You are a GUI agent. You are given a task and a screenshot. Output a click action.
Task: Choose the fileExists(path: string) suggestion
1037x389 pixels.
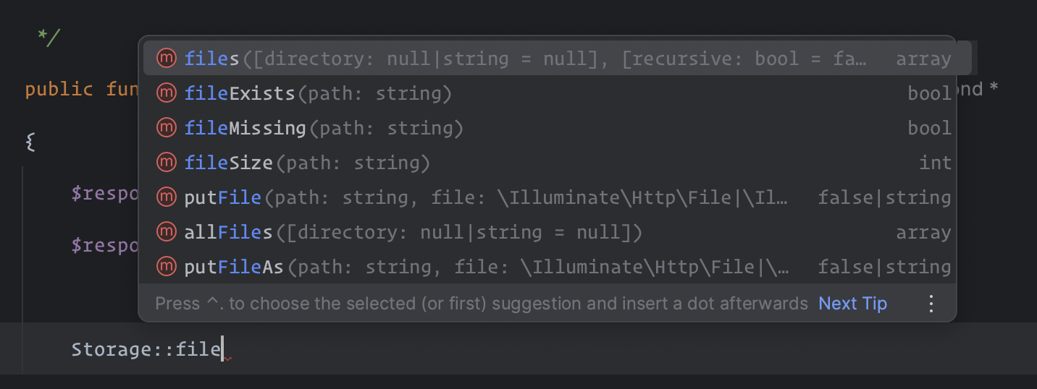click(x=547, y=93)
